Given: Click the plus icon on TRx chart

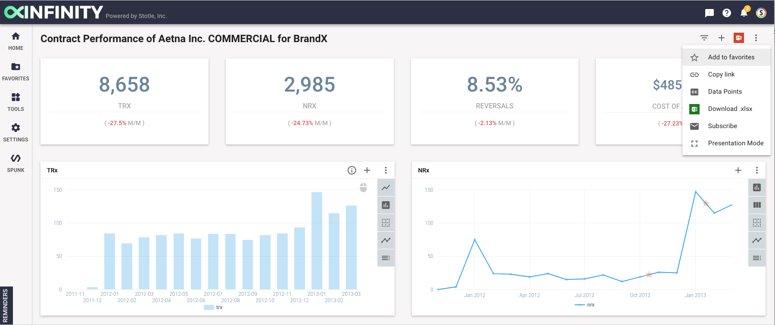Looking at the screenshot, I should (367, 170).
